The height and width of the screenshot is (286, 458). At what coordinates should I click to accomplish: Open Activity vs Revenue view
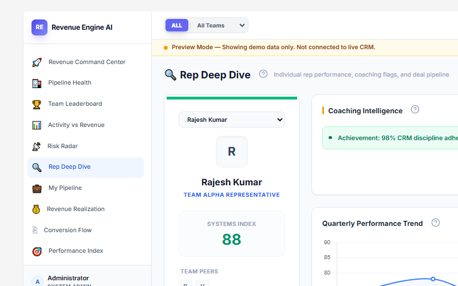pyautogui.click(x=76, y=125)
